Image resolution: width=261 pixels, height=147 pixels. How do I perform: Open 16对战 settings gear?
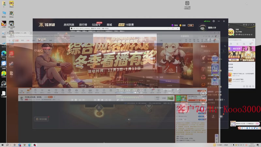[214, 21]
